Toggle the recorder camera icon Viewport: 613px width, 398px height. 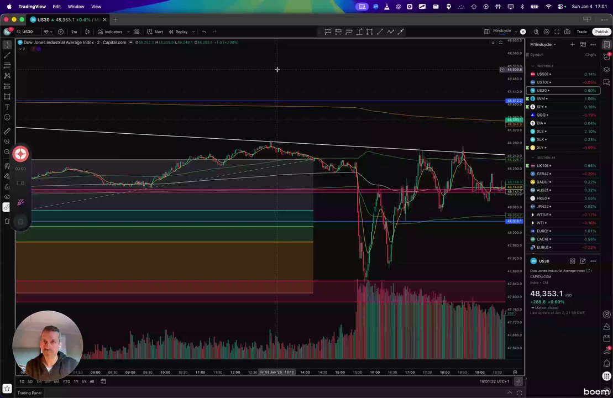[x=20, y=183]
